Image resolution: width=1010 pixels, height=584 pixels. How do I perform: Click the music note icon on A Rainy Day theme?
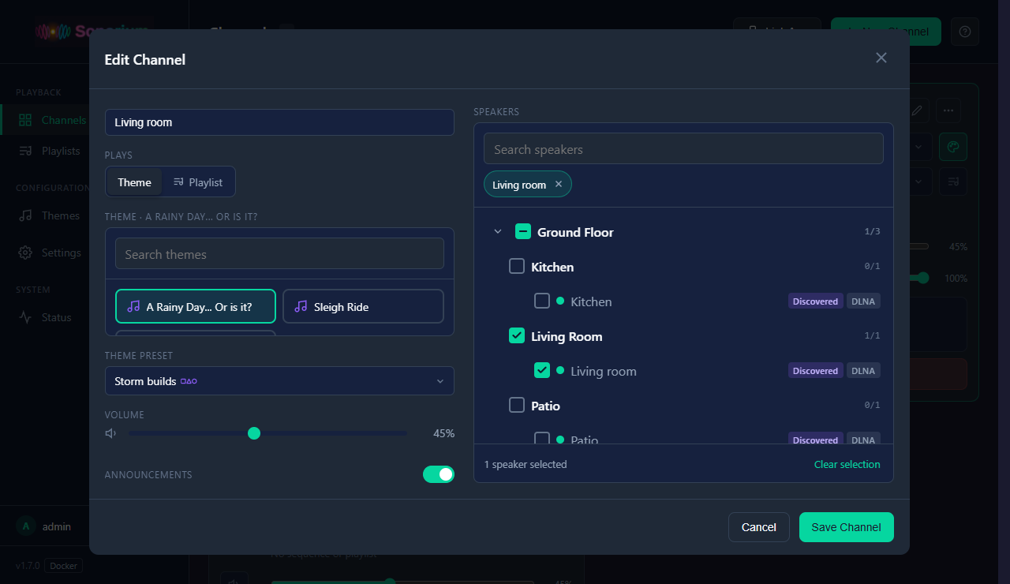click(133, 307)
